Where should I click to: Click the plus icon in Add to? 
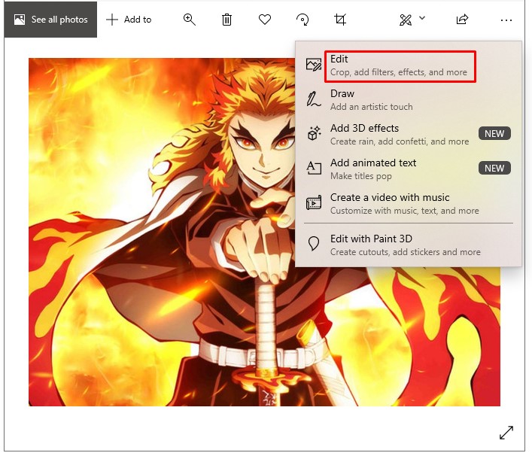(112, 20)
